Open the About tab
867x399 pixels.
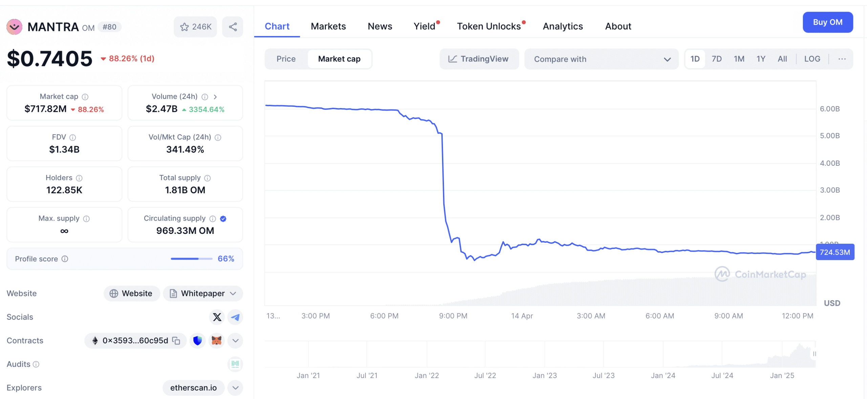618,26
